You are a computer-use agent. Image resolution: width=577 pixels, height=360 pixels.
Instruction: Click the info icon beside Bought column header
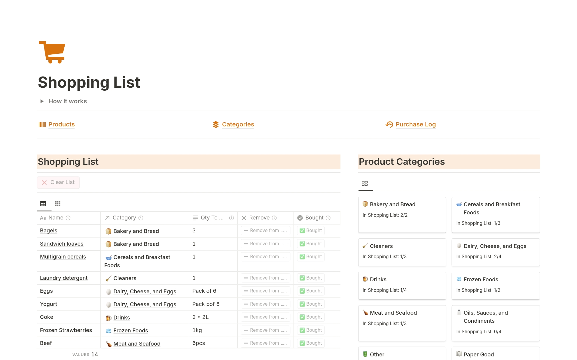[x=328, y=218]
